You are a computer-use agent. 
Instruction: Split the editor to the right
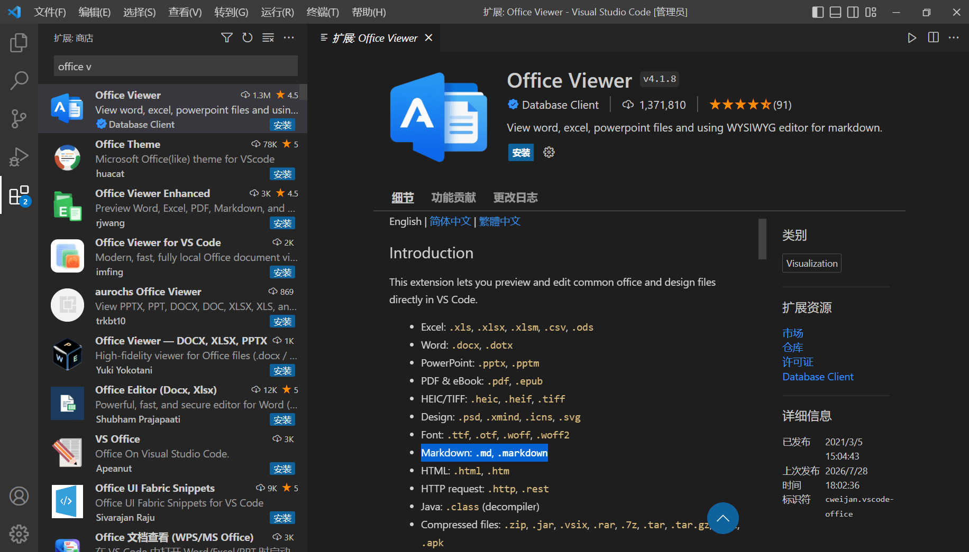coord(933,38)
